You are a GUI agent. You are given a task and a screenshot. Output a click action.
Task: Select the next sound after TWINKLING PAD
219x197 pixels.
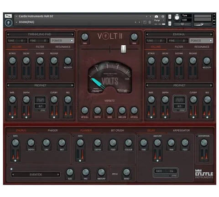click(73, 34)
